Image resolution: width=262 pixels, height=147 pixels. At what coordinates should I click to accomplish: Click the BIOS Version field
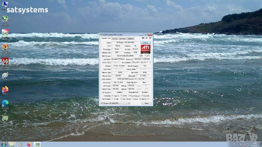coord(125,56)
